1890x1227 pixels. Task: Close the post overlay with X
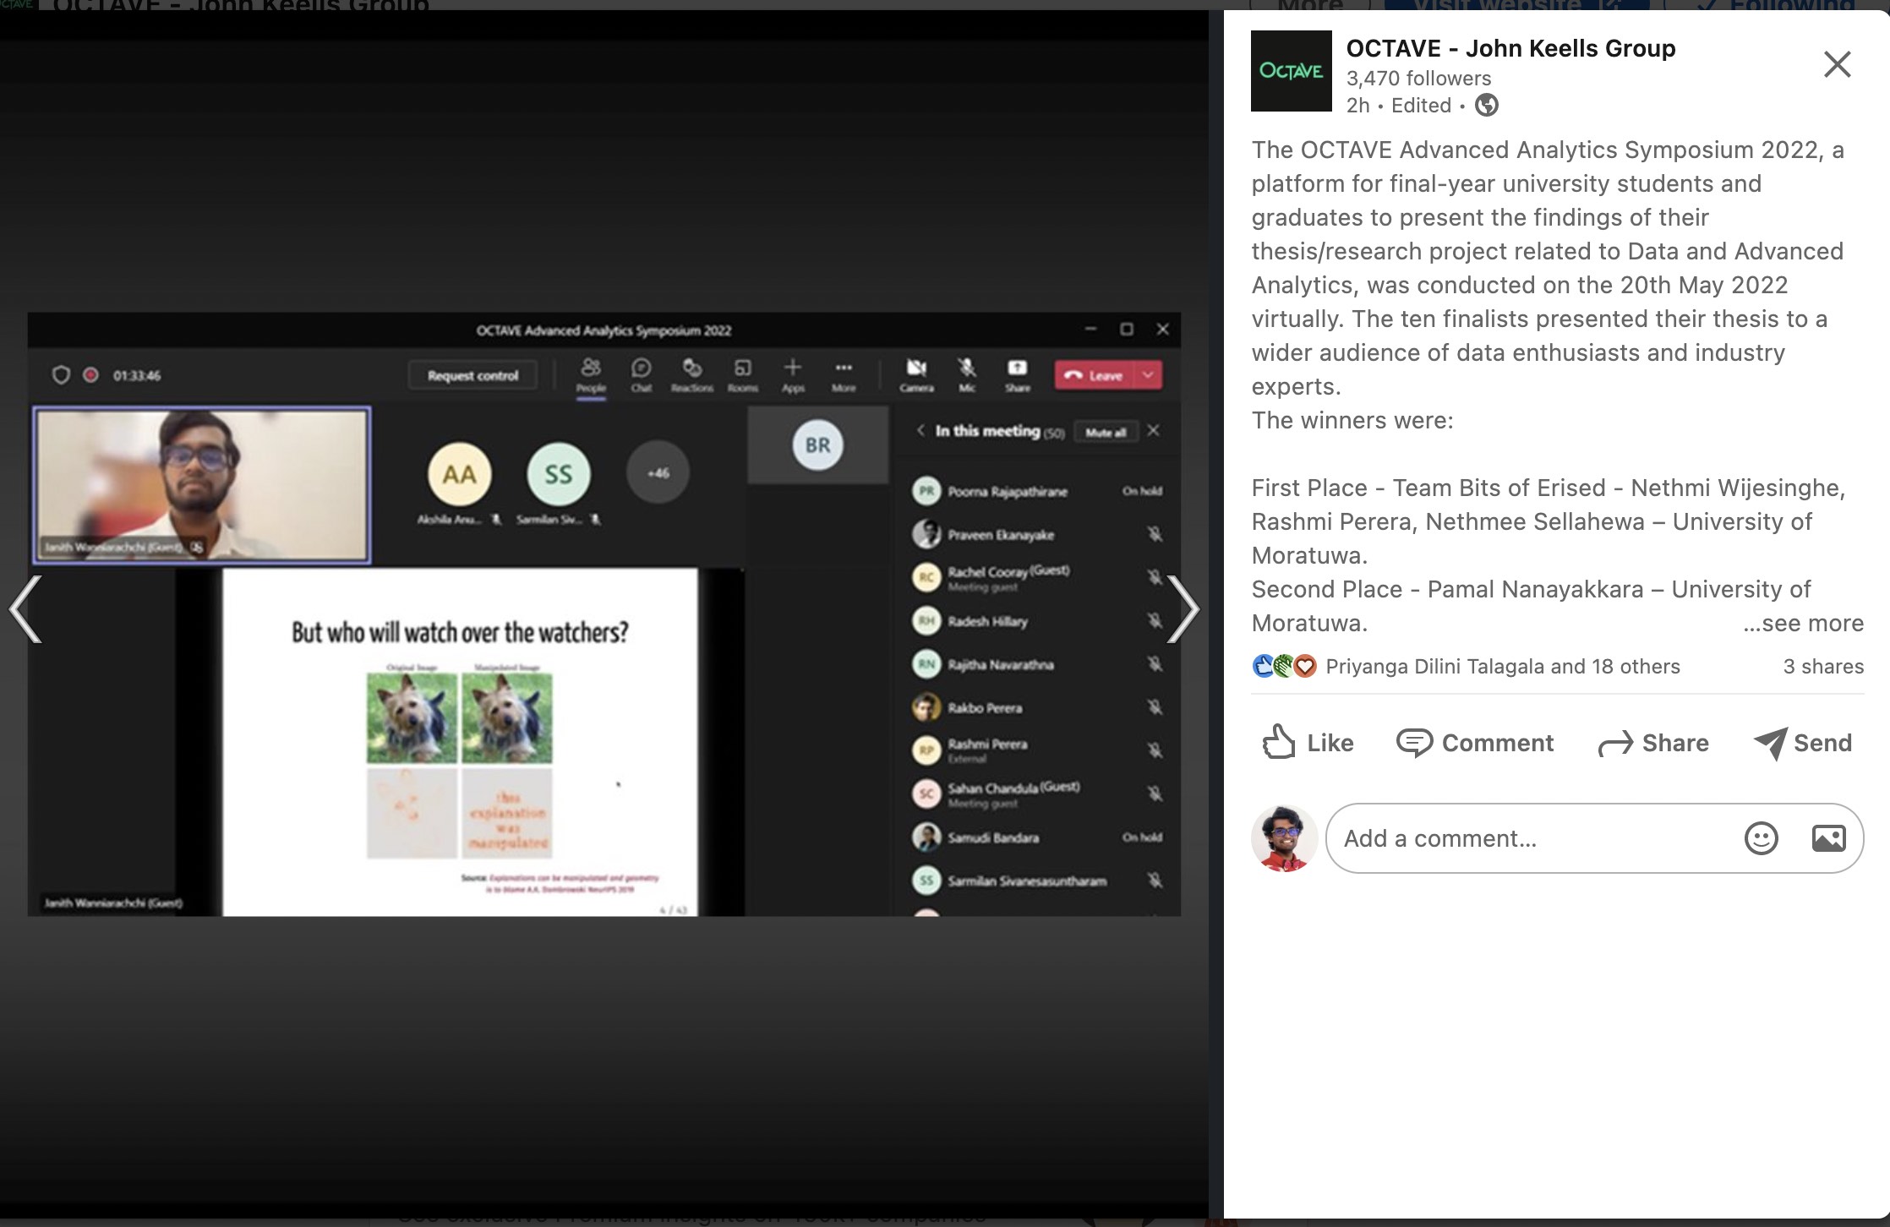tap(1837, 64)
